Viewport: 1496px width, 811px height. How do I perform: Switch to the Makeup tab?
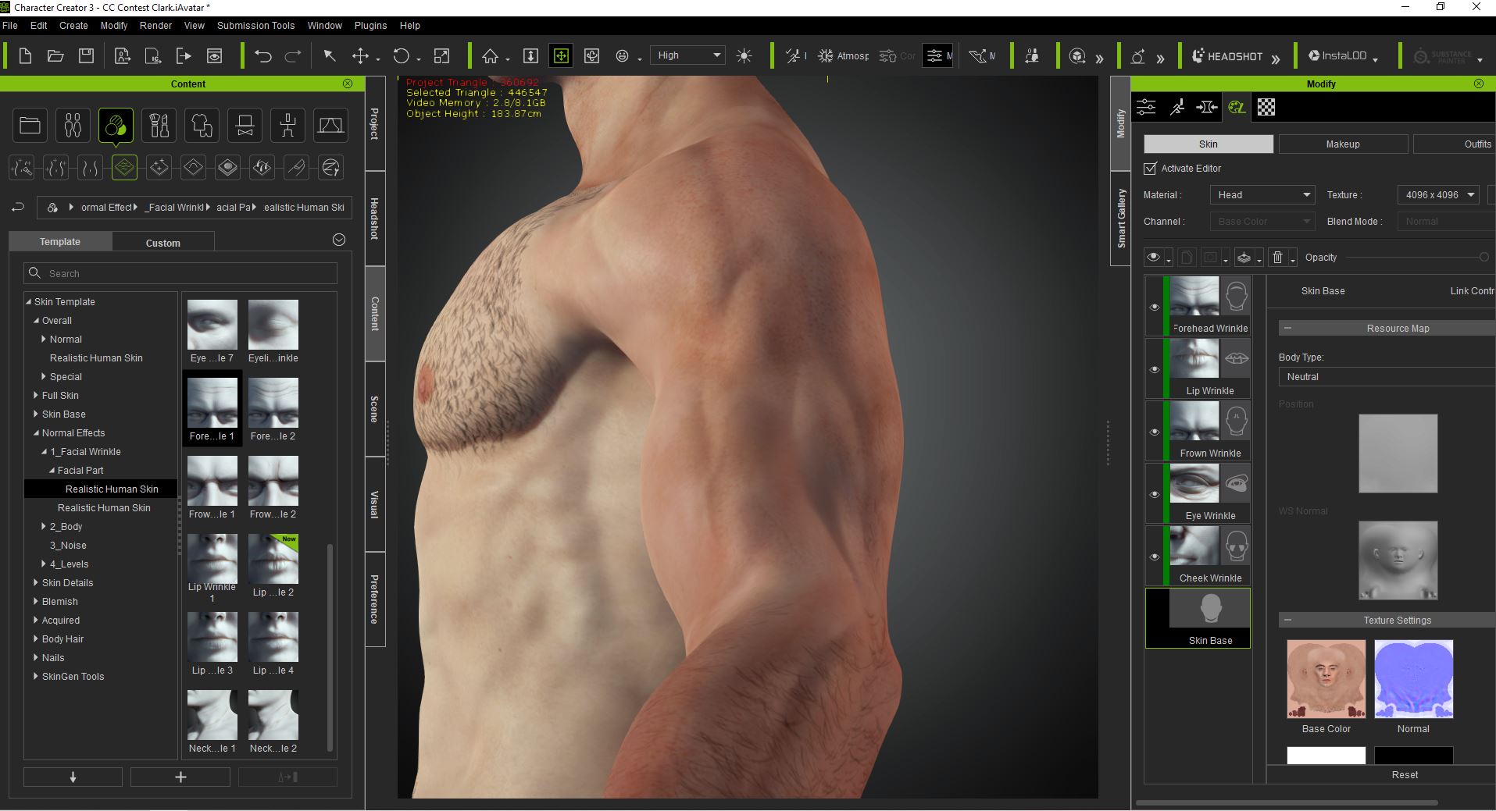(1343, 144)
